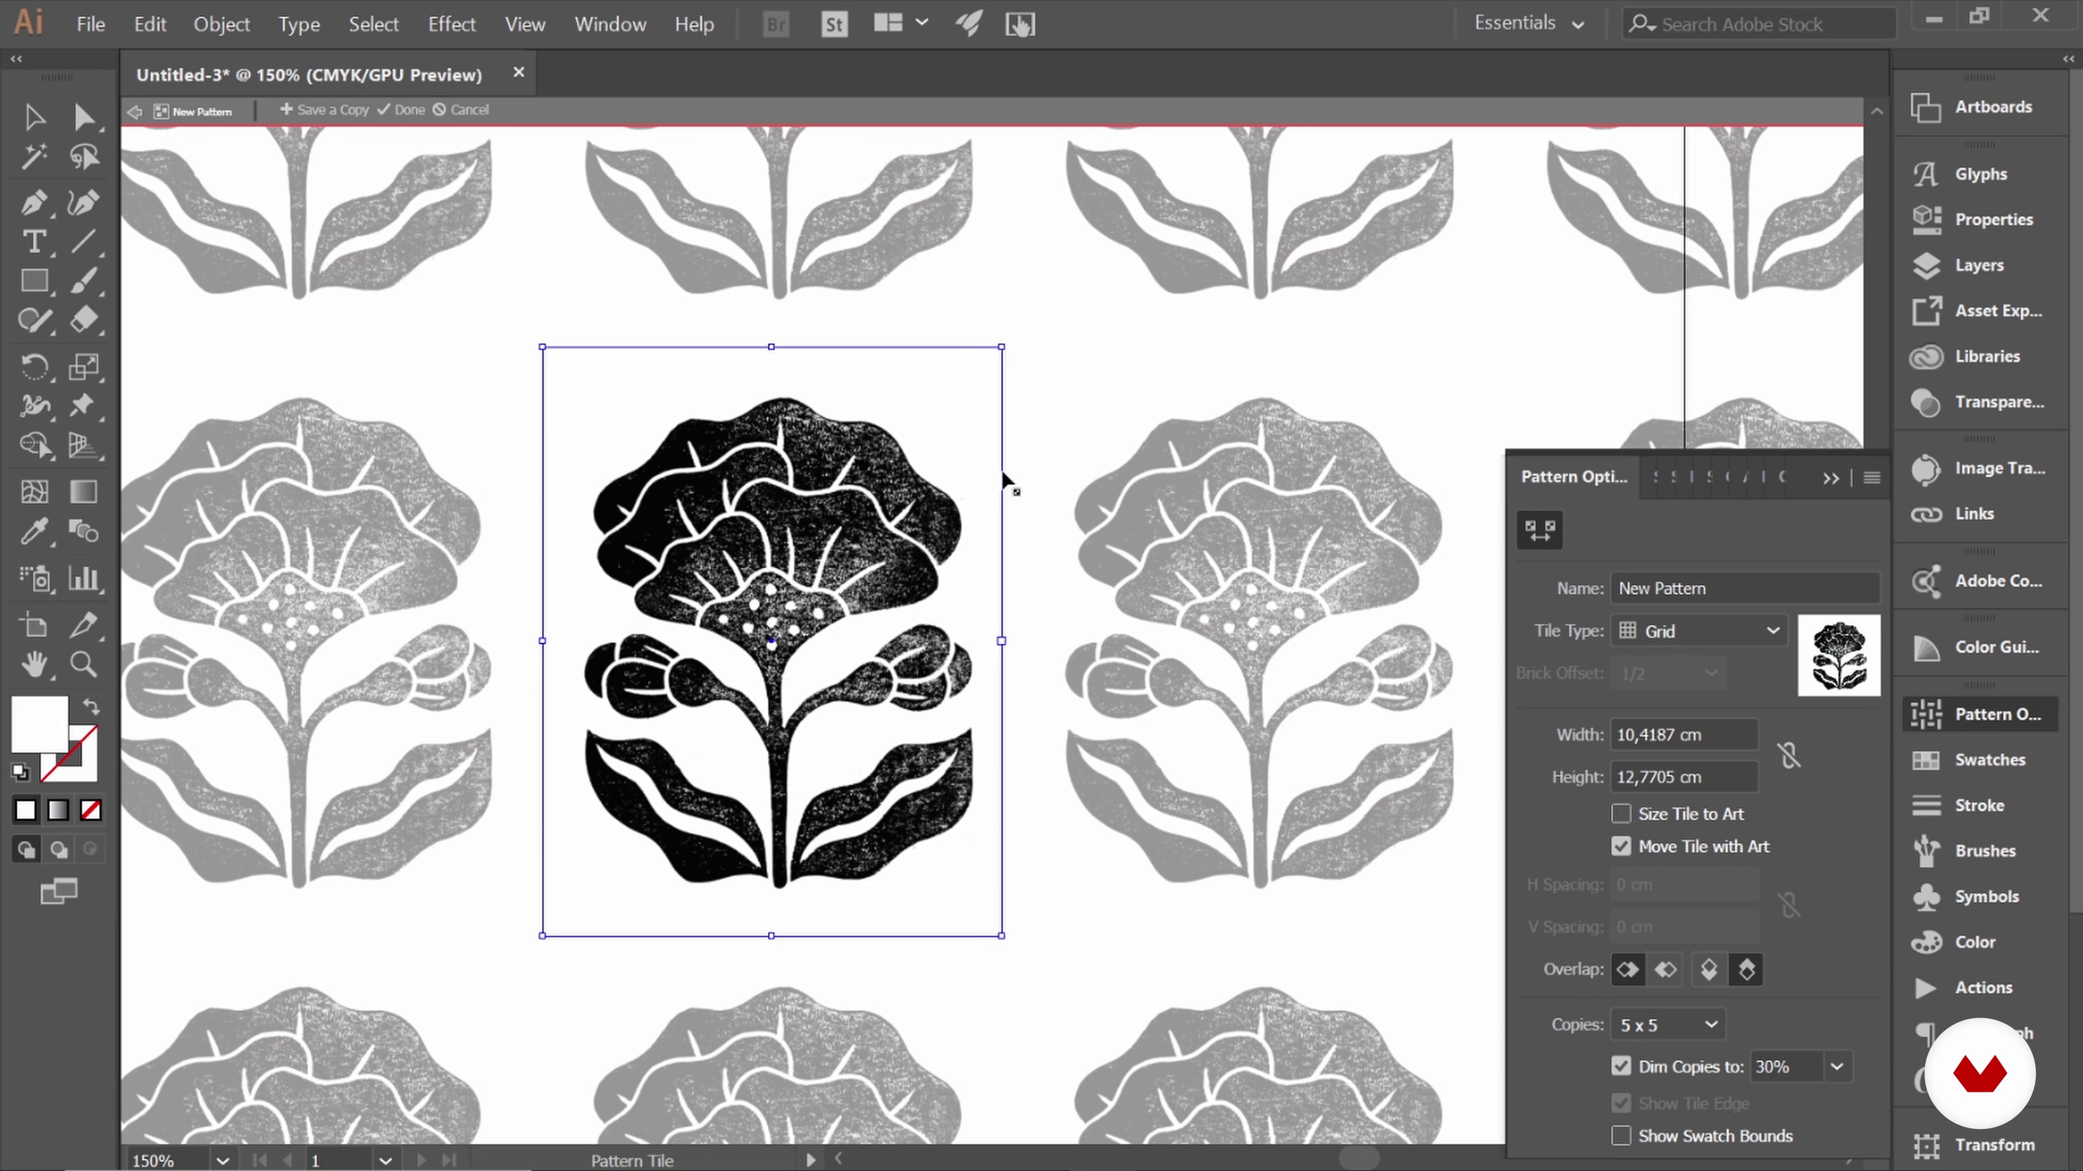2083x1171 pixels.
Task: Choose the Scale tool
Action: 84,367
